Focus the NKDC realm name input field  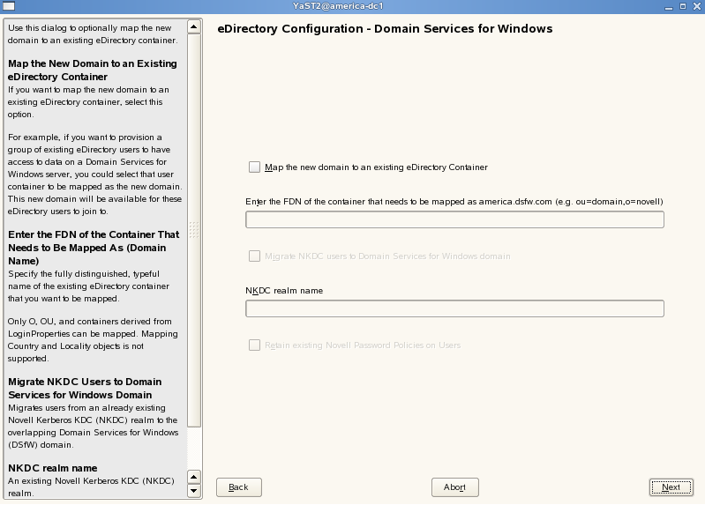tap(454, 308)
